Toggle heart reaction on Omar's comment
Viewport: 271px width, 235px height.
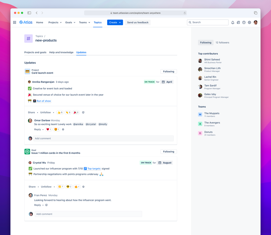point(49,129)
